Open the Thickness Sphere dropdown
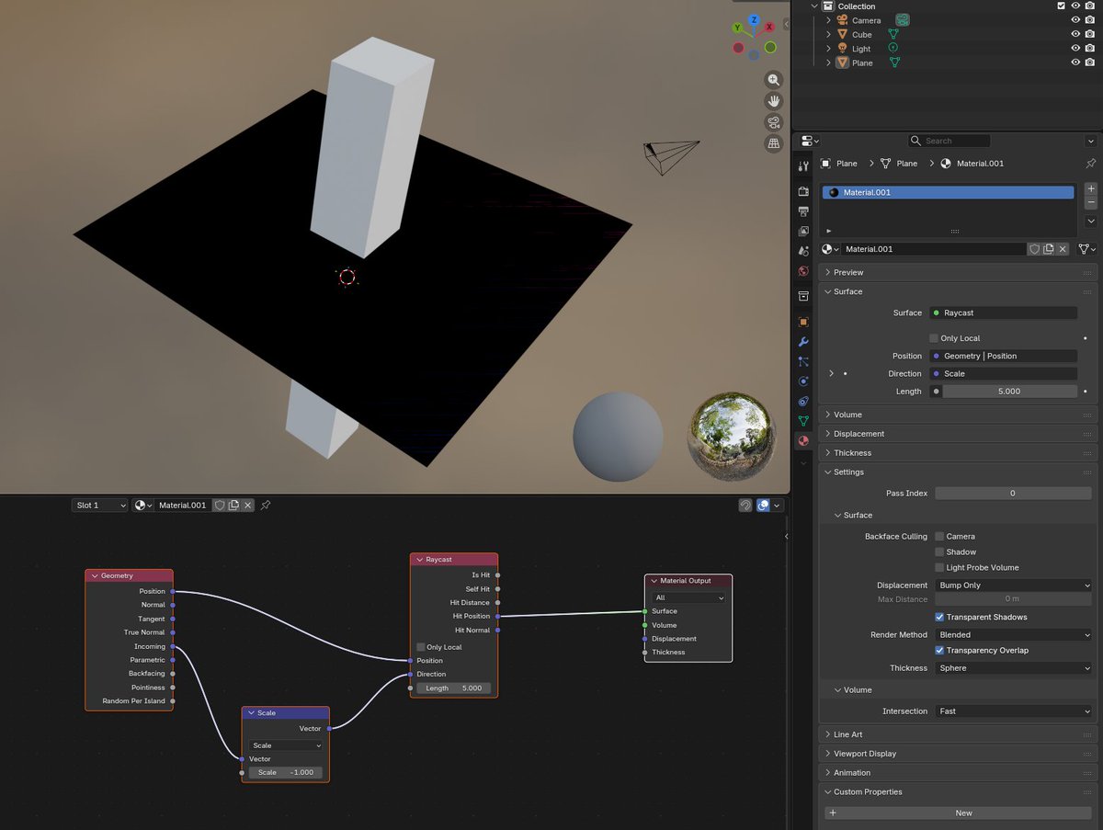Viewport: 1103px width, 830px height. pyautogui.click(x=1013, y=668)
